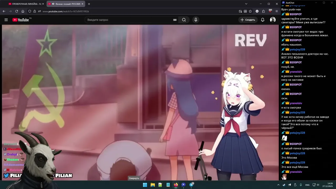Open the blue play-arrow taskbar app
This screenshot has height=189, width=336.
[x=183, y=185]
